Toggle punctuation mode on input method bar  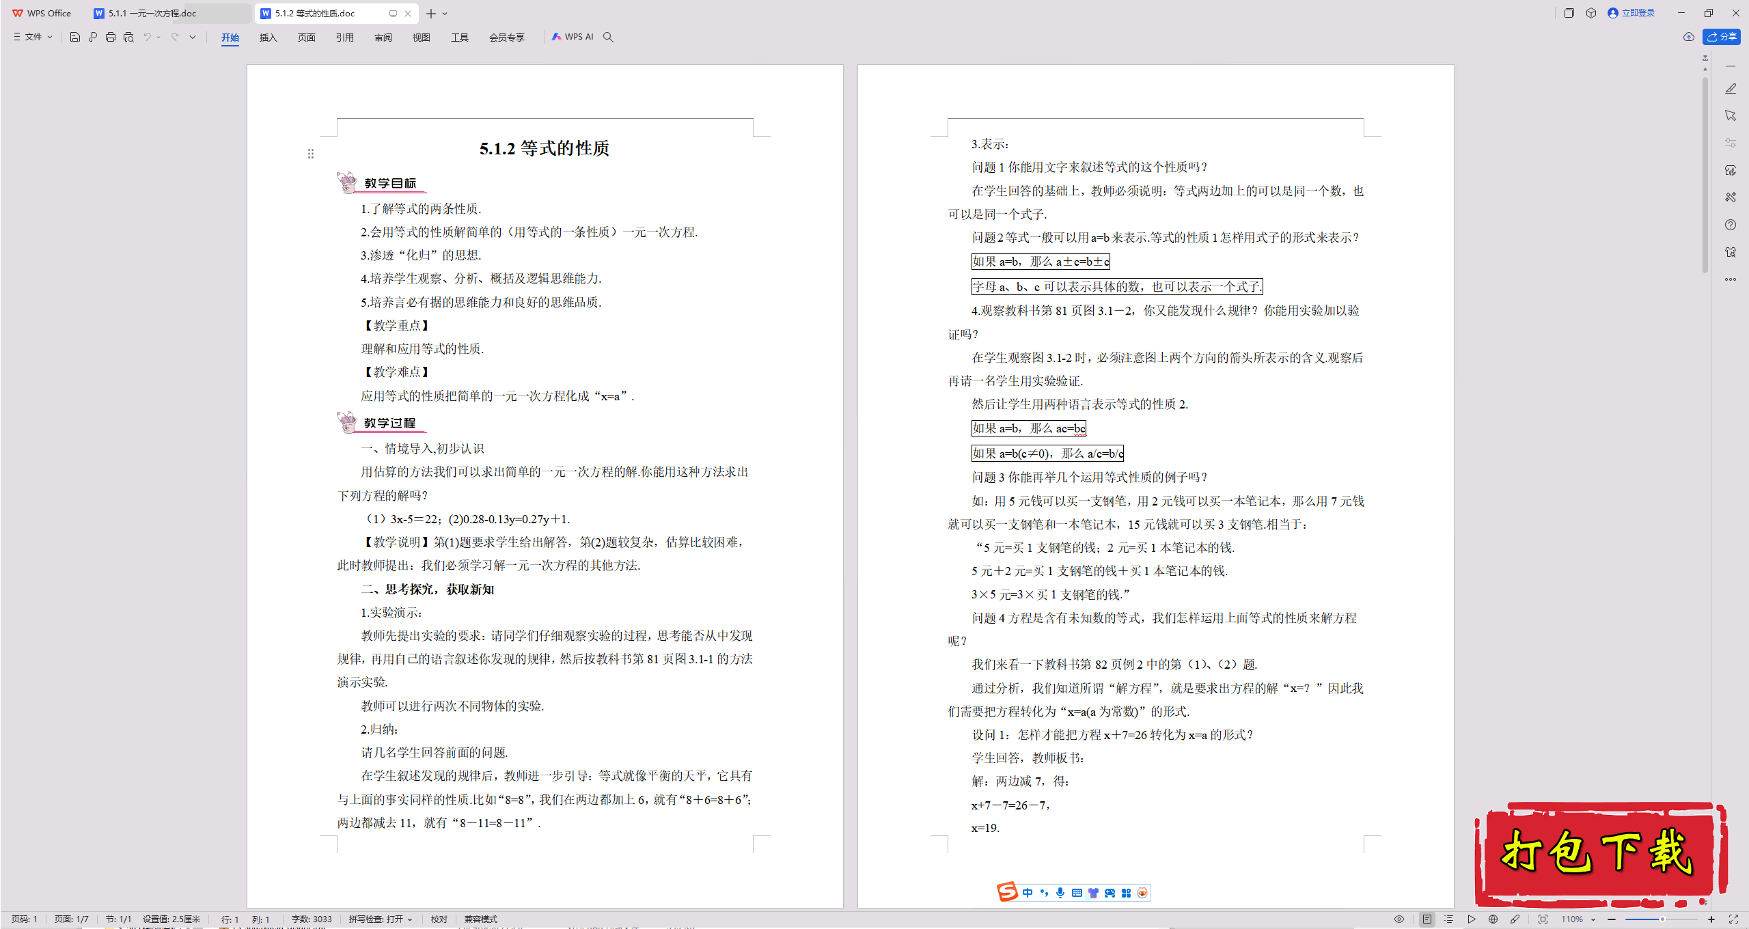1044,893
